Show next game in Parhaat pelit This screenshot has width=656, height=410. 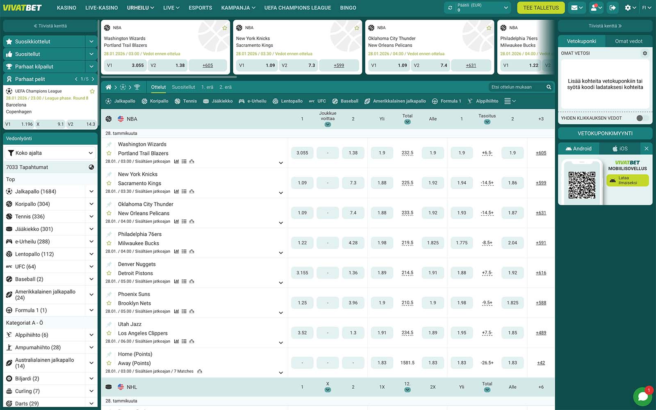93,79
